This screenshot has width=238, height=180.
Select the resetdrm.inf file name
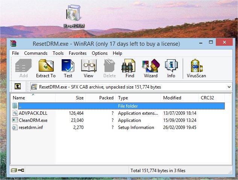31,127
